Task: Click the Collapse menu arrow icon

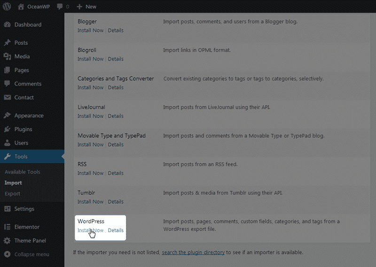Action: pos(7,254)
